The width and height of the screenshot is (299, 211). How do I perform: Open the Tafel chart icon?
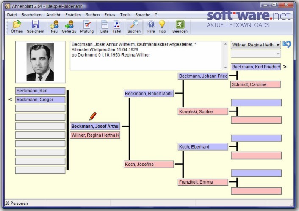click(117, 24)
